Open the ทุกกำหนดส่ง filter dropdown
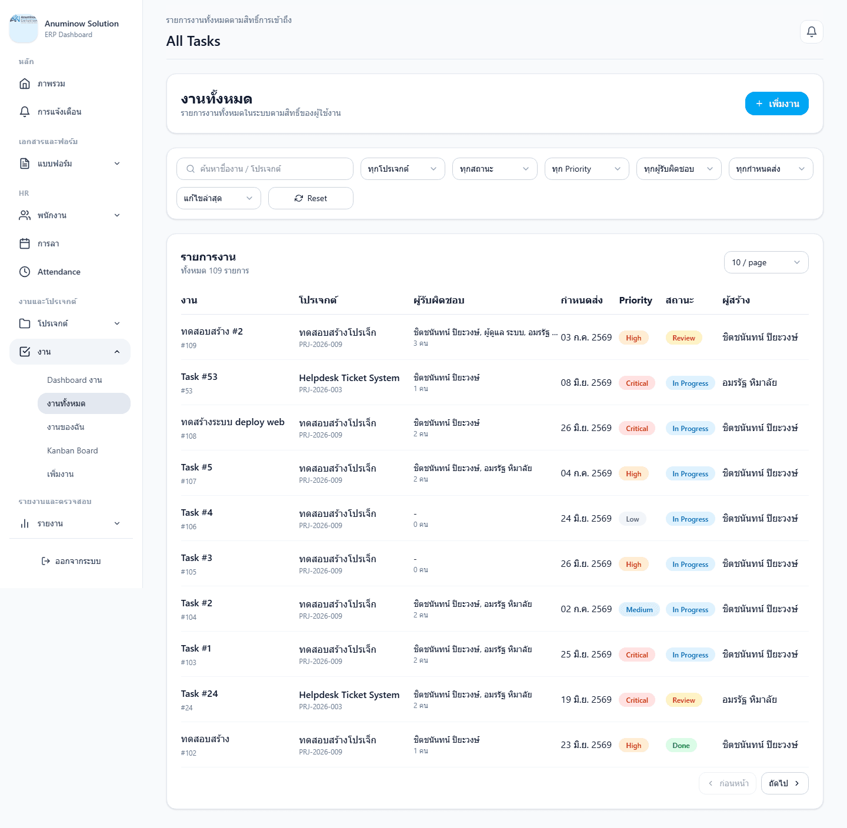This screenshot has height=828, width=847. pyautogui.click(x=771, y=169)
